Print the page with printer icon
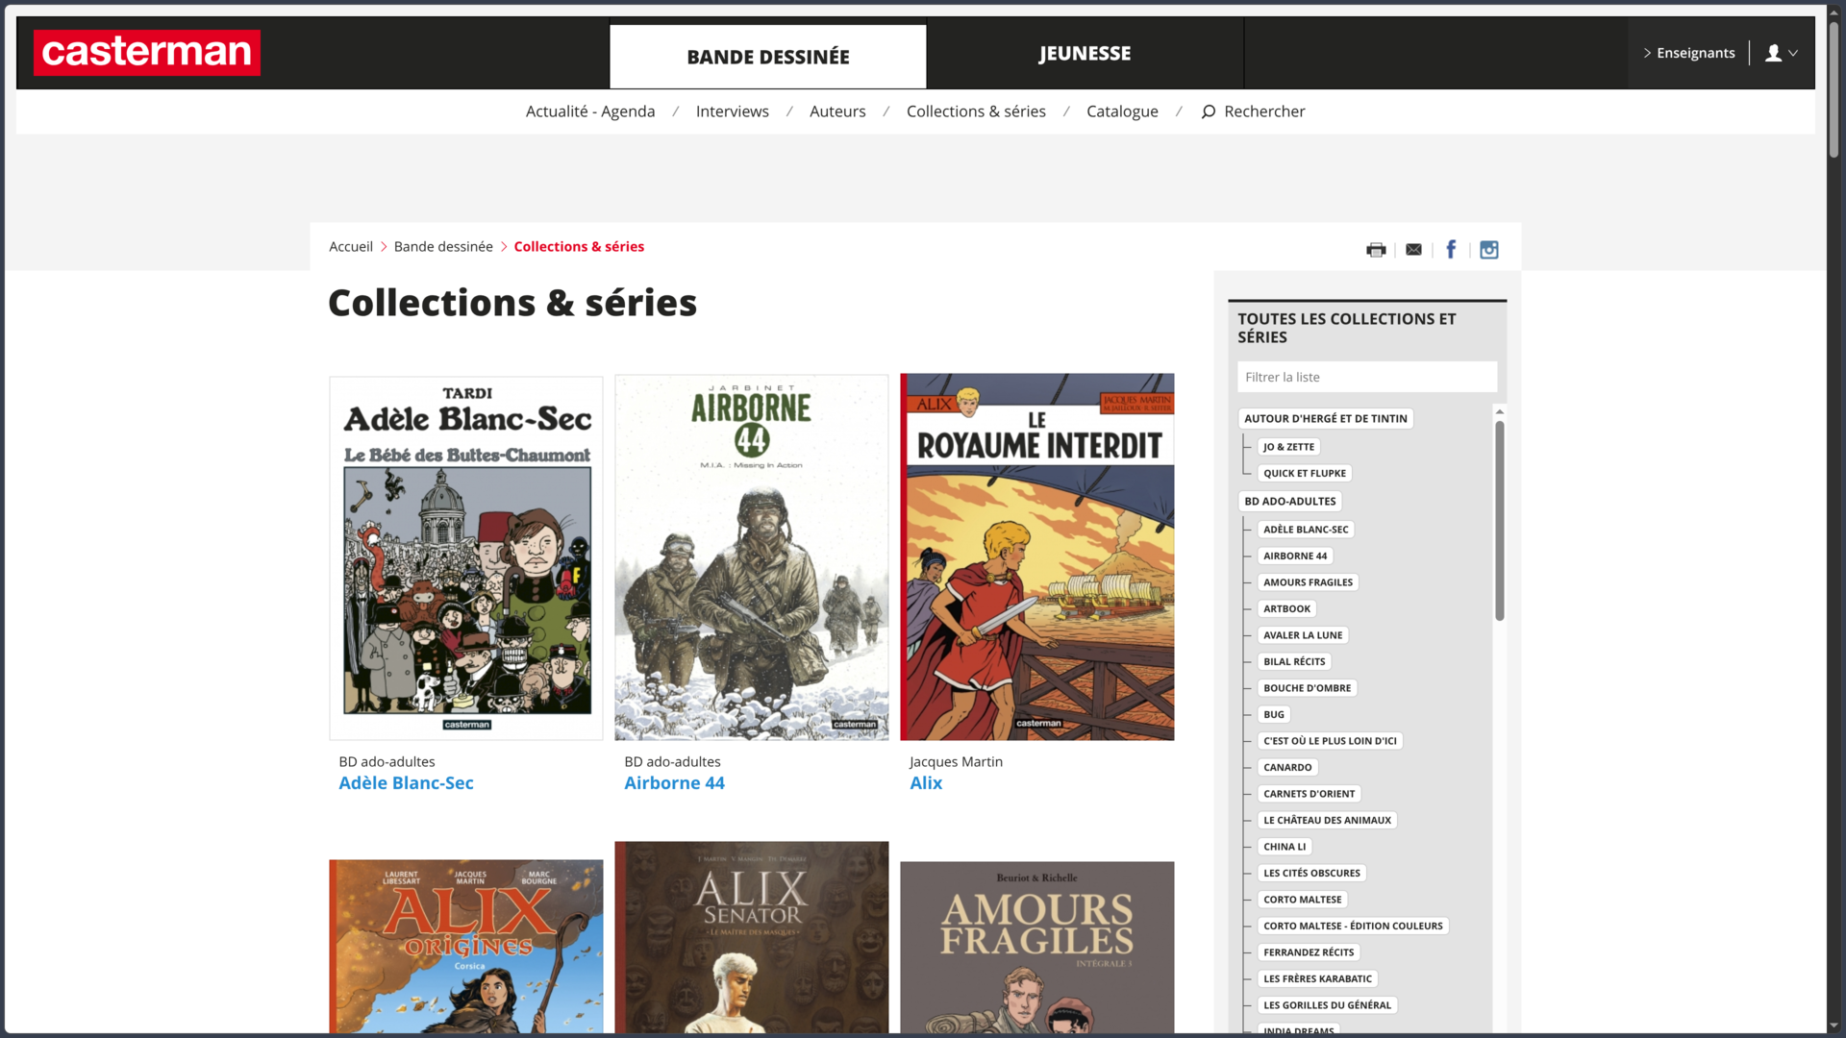The image size is (1846, 1038). (1376, 250)
